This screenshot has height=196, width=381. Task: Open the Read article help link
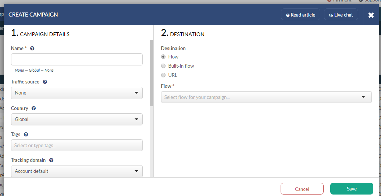tap(300, 15)
